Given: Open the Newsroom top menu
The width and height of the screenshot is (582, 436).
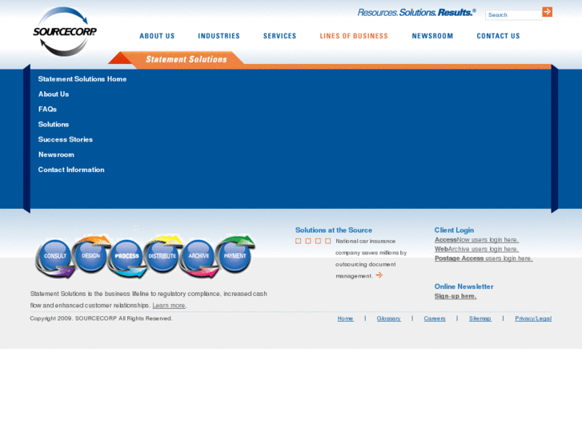Looking at the screenshot, I should (432, 36).
